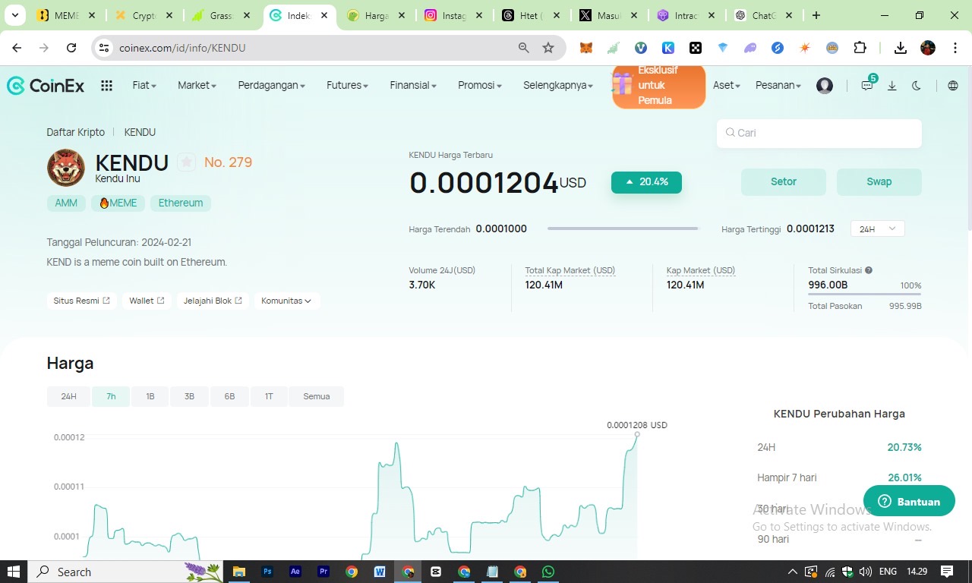Click the CoinEx app download icon
This screenshot has height=583, width=972.
[x=892, y=86]
